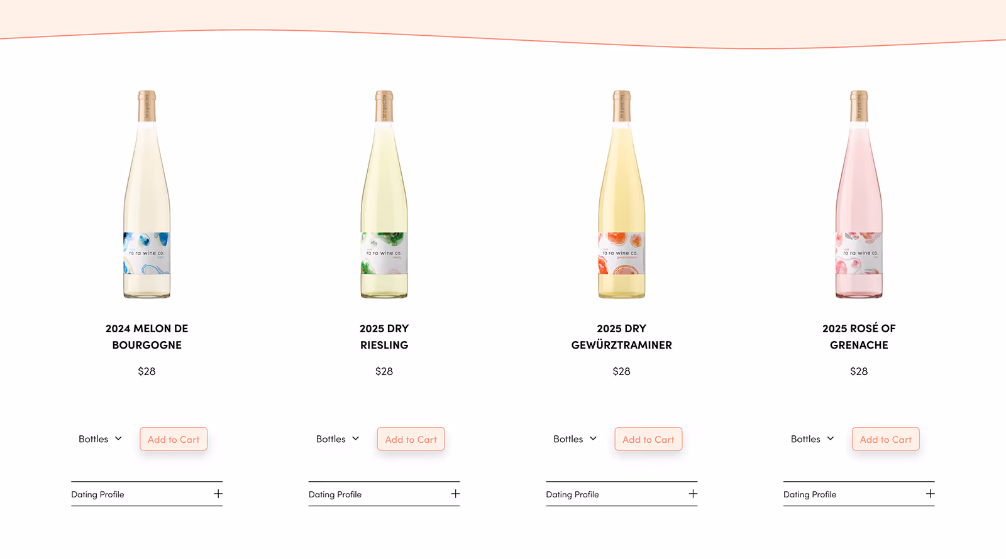
Task: Add 2024 Melon de Bourgogne to cart
Action: tap(174, 439)
